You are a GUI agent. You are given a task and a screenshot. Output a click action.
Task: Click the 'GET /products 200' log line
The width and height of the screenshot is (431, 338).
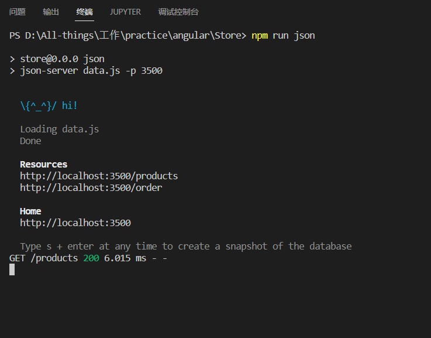point(88,258)
